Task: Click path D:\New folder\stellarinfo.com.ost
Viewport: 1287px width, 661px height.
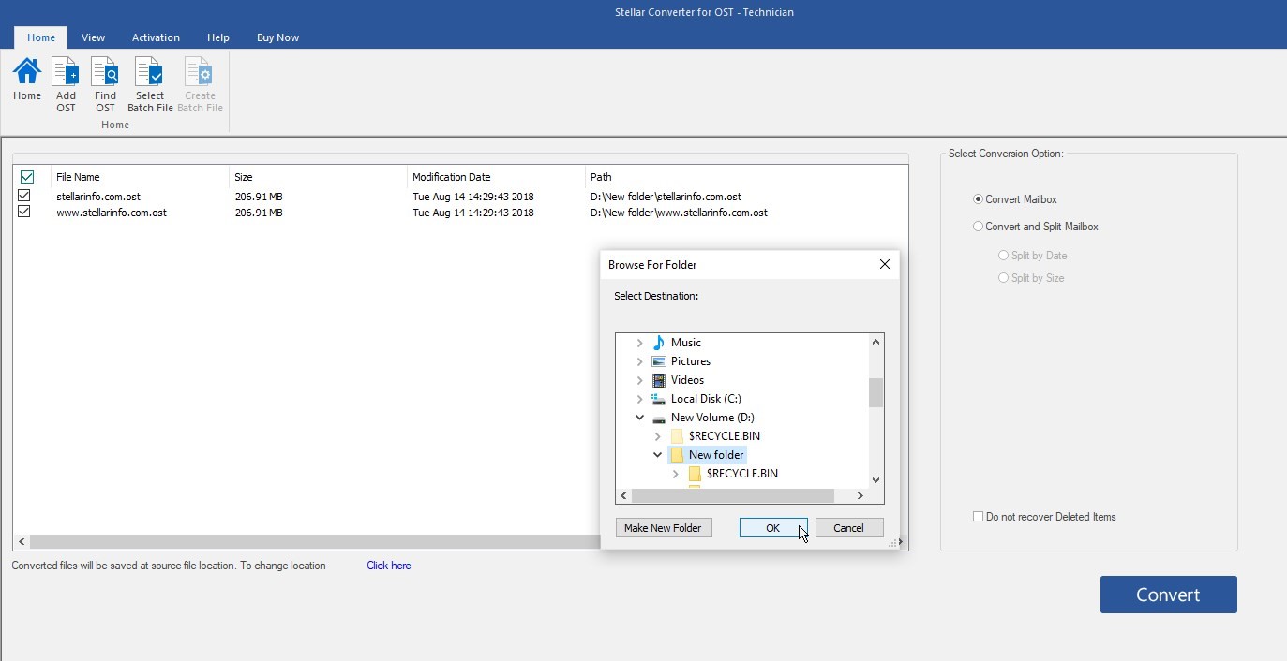Action: tap(666, 197)
